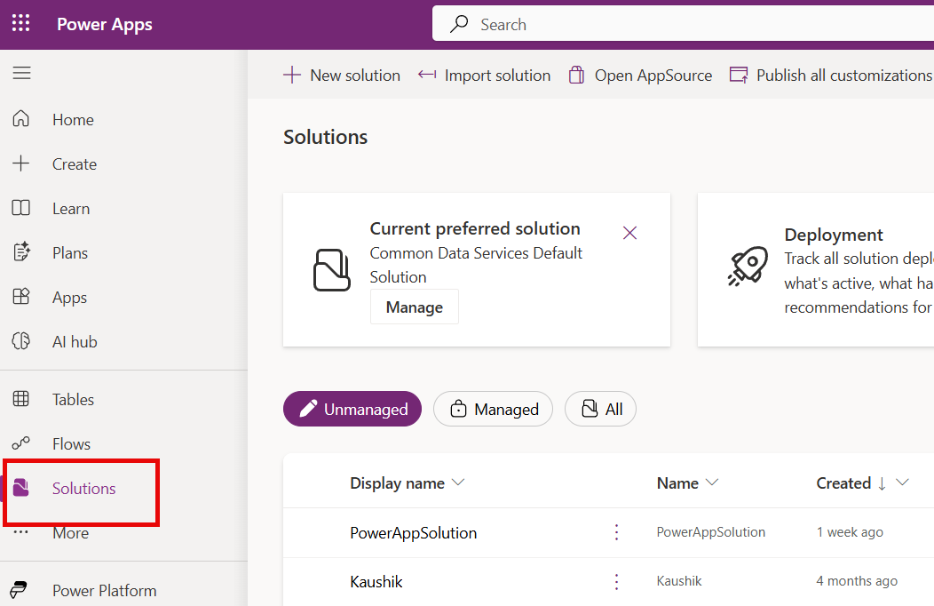
Task: Open AI hub in the sidebar
Action: (x=75, y=342)
